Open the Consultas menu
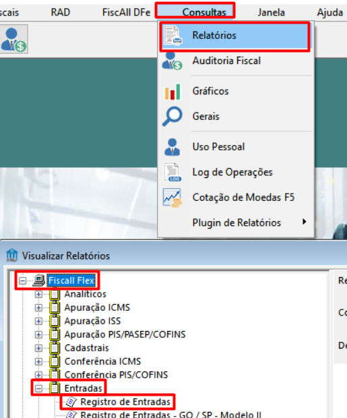 click(204, 12)
